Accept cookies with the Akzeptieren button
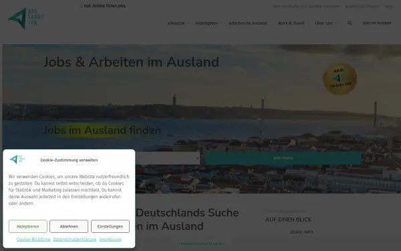The height and width of the screenshot is (251, 401). click(28, 226)
